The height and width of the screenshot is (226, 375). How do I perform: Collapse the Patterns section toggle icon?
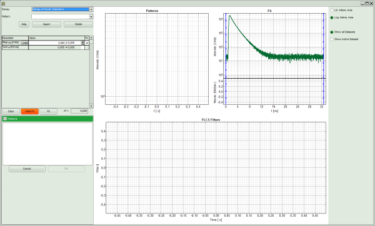[x=5, y=119]
